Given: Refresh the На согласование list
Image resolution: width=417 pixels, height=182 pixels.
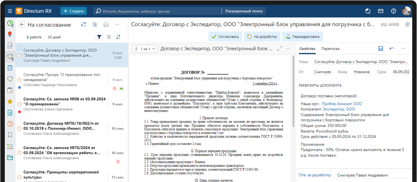Looking at the screenshot, I should point(84,24).
